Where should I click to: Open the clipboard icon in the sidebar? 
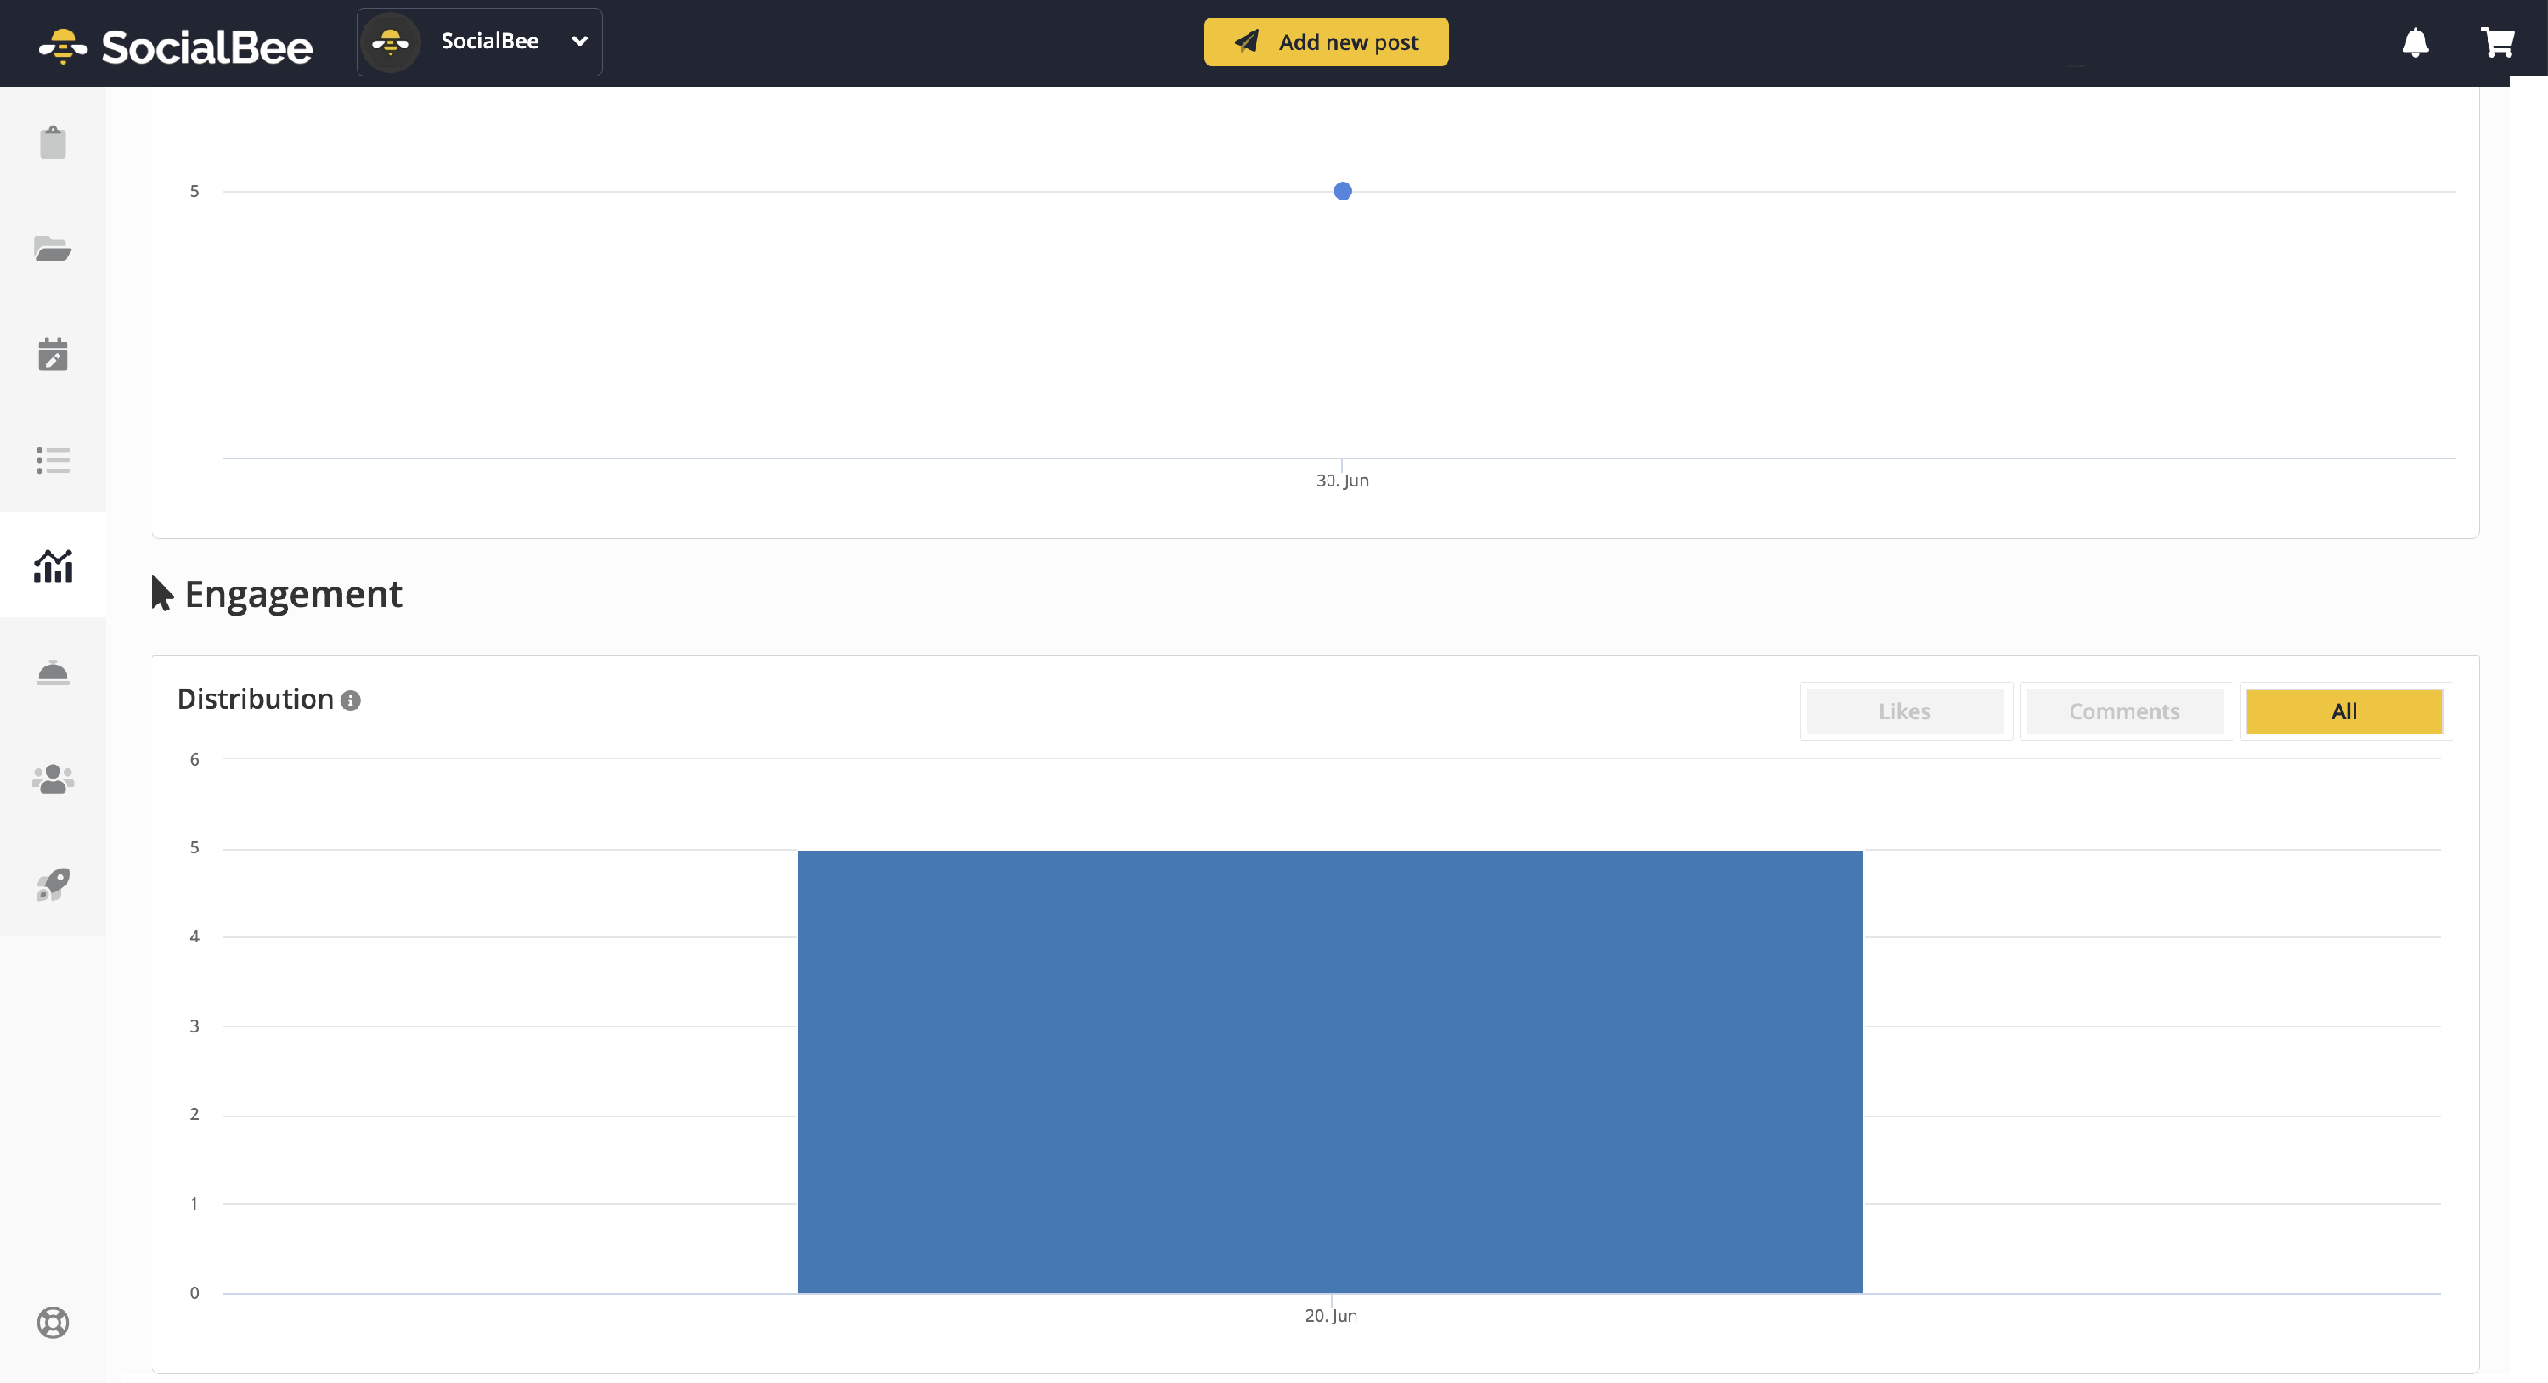pyautogui.click(x=53, y=143)
